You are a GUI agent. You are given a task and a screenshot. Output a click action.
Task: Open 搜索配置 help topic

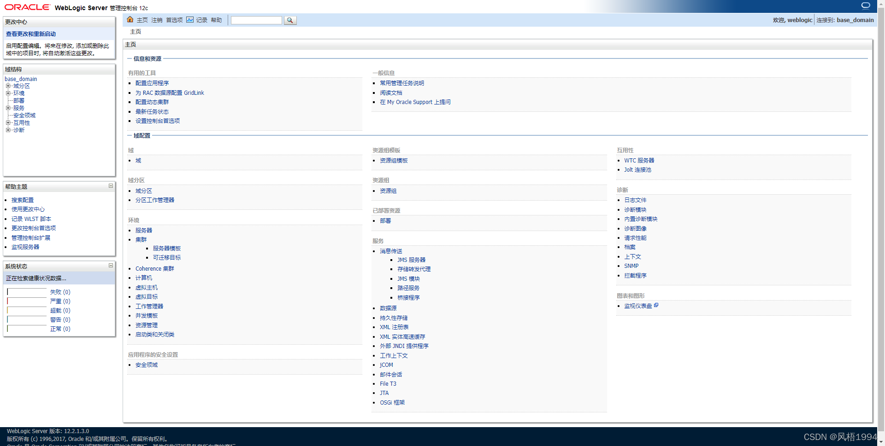(23, 200)
